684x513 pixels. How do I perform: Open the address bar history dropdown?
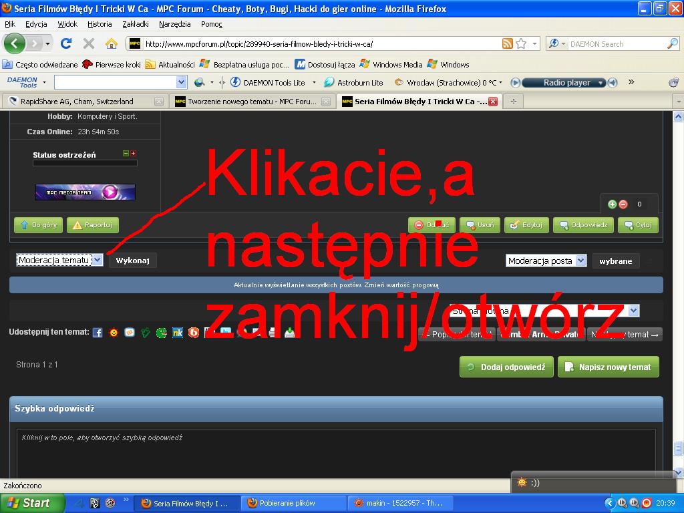534,43
